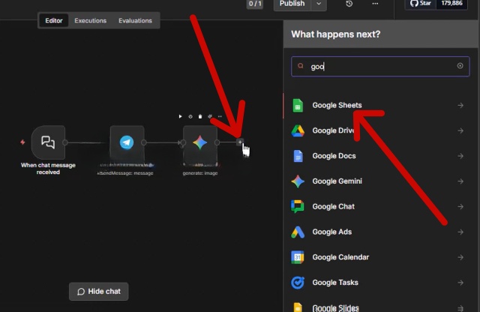
Task: Select the chat trigger node on canvas
Action: [48, 142]
